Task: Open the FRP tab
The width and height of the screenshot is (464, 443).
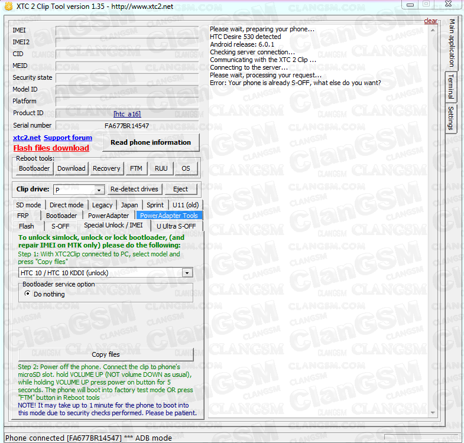Action: click(23, 216)
